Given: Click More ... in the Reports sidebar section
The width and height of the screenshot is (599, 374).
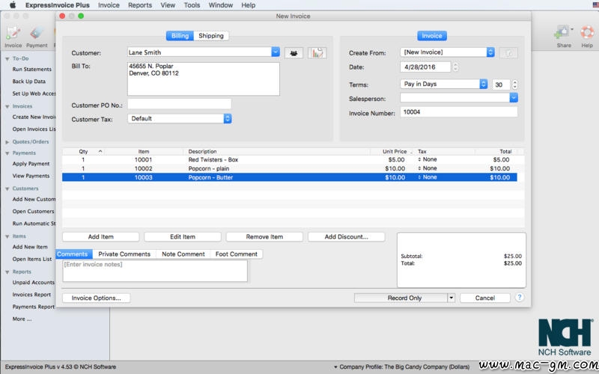Looking at the screenshot, I should [22, 319].
